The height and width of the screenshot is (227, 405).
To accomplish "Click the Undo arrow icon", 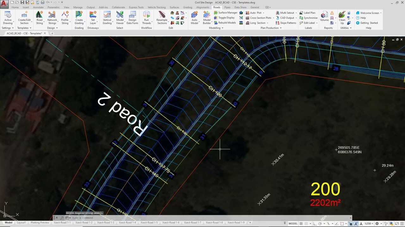I will click(x=47, y=2).
